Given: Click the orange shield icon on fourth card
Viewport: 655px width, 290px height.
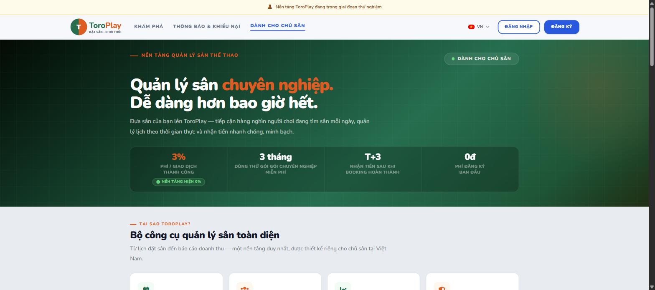Looking at the screenshot, I should (442, 287).
